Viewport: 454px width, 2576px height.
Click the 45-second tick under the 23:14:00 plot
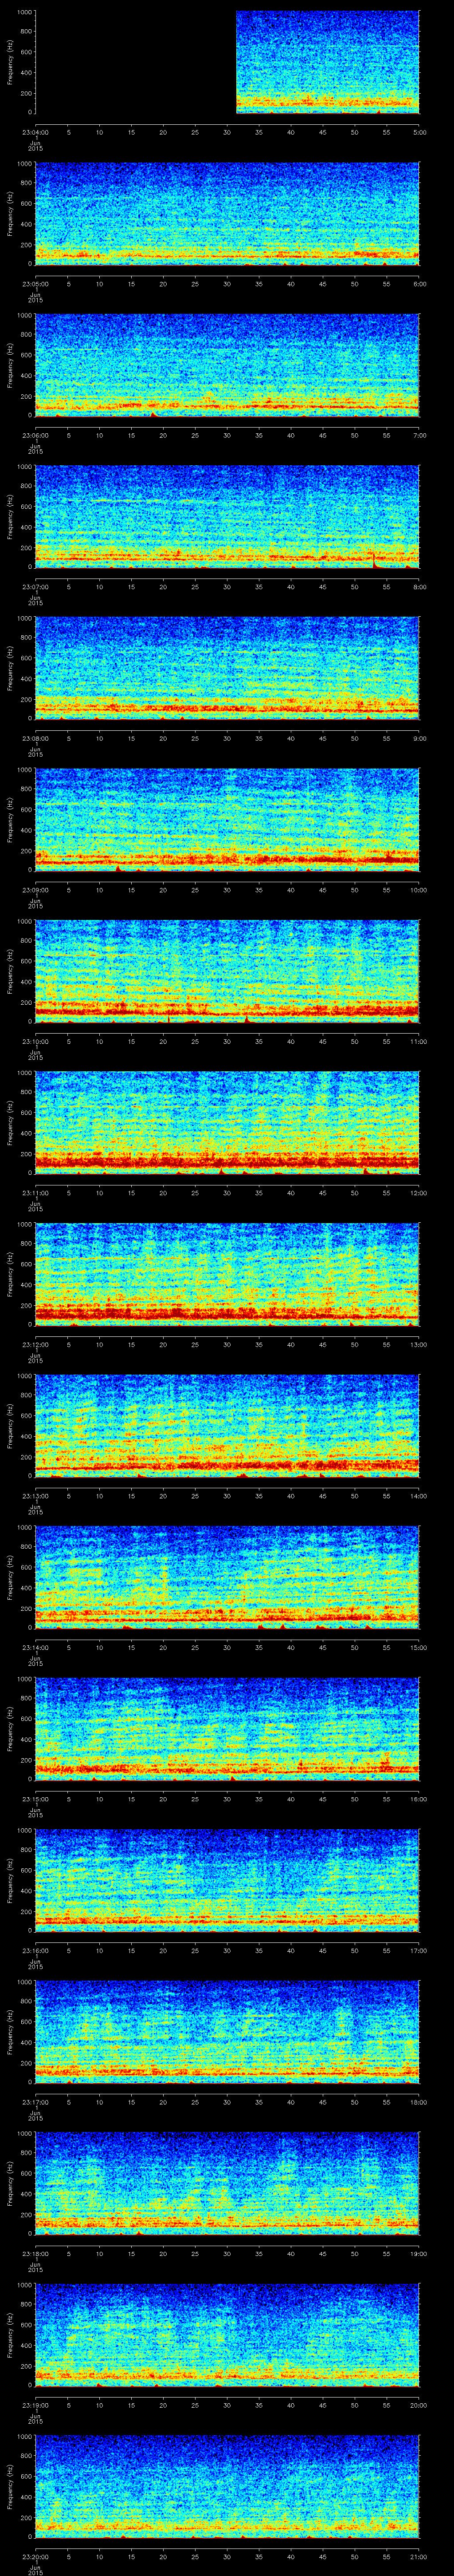(x=323, y=1647)
